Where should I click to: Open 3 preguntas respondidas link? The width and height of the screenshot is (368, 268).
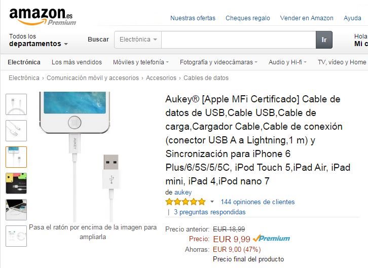coord(209,212)
